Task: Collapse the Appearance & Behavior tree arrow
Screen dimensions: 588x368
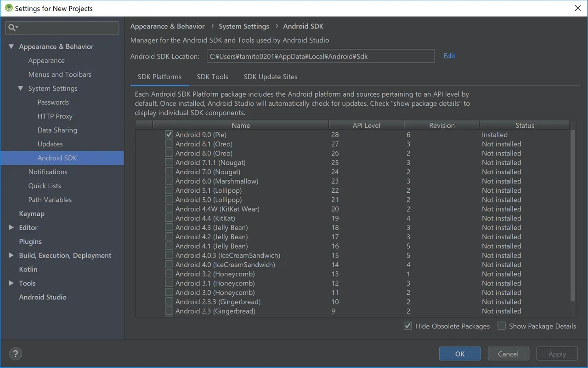Action: pos(11,46)
